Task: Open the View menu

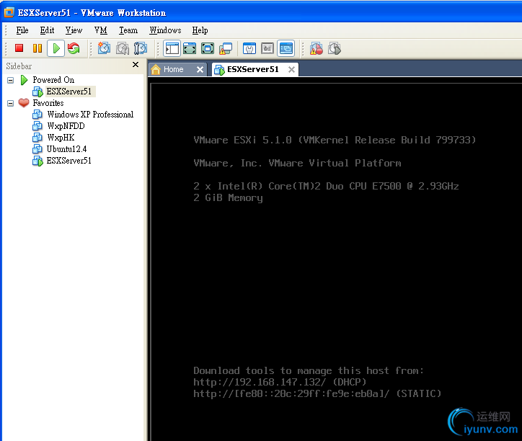Action: 74,30
